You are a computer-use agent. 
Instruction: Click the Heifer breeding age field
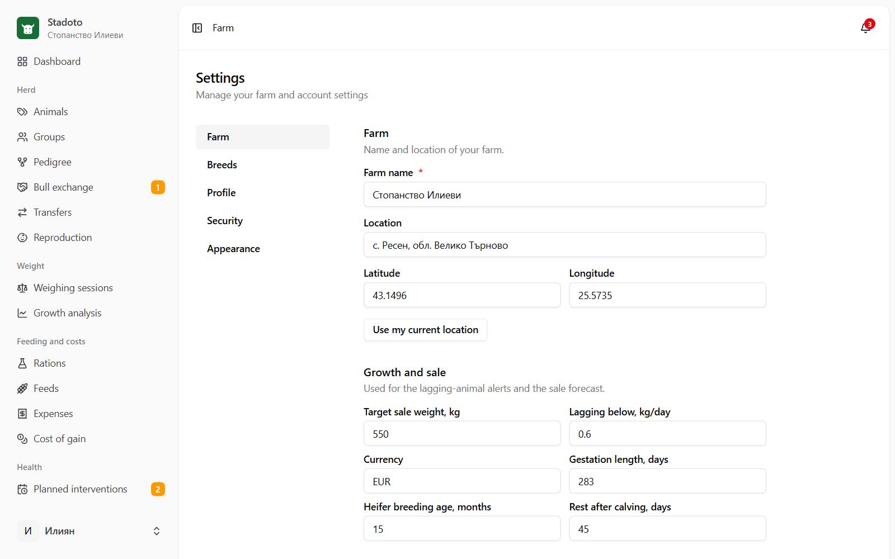coord(462,529)
